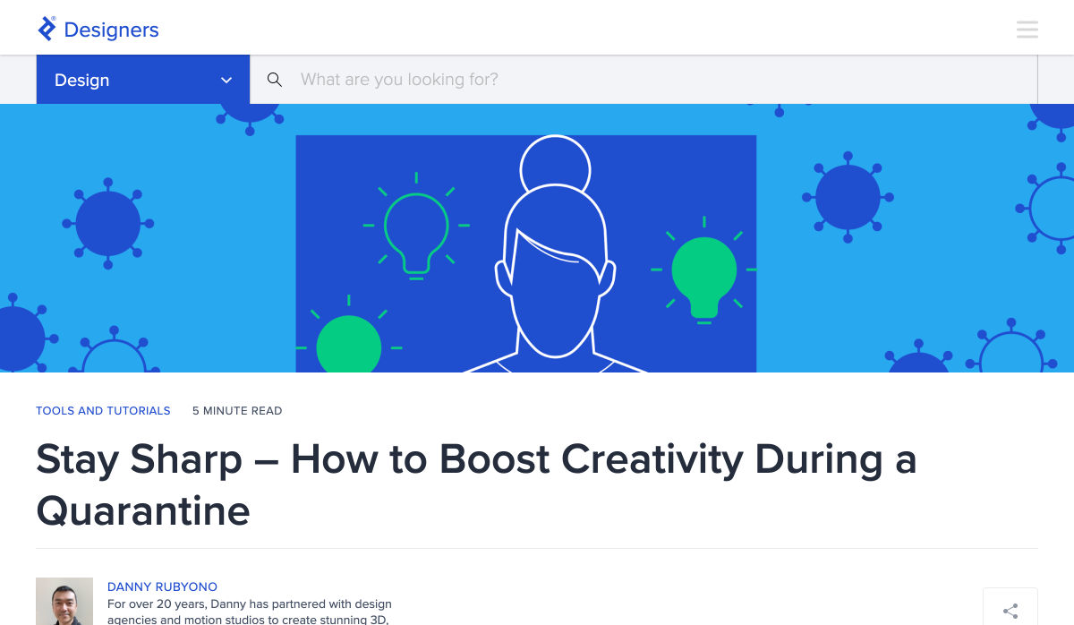Click the author bio description text

click(249, 612)
